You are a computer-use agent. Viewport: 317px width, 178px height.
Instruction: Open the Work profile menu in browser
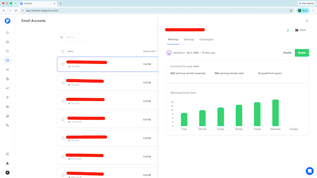coord(303,11)
